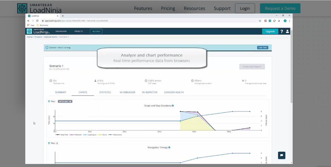Click the LoadNinja help question mark icon
The height and width of the screenshot is (167, 331).
click(282, 31)
